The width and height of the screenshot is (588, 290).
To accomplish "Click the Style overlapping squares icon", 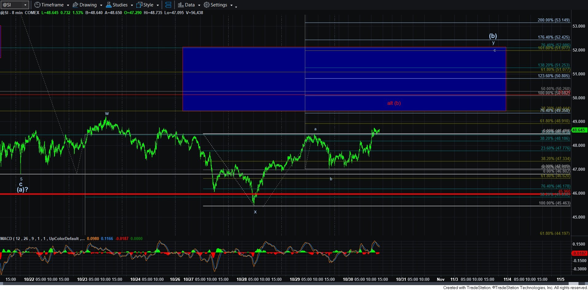I will pos(139,5).
